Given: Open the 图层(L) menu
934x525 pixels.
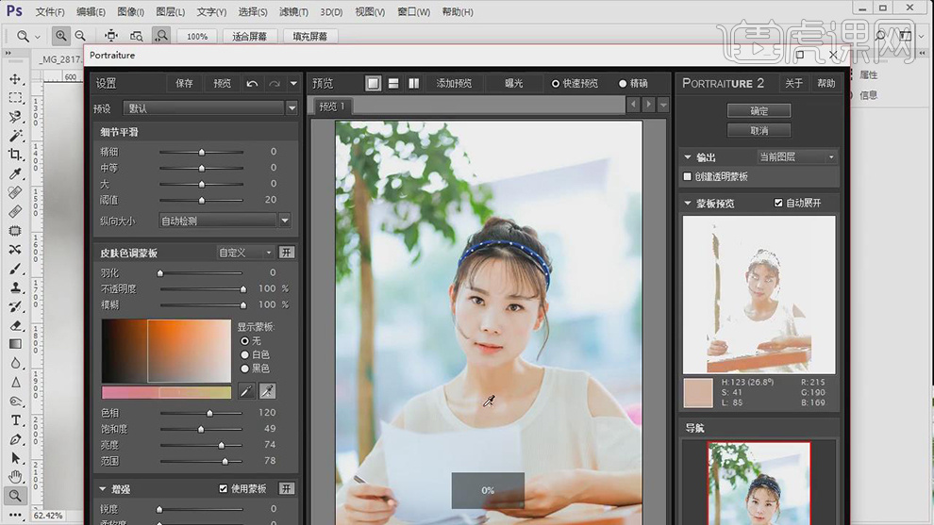Looking at the screenshot, I should tap(171, 12).
